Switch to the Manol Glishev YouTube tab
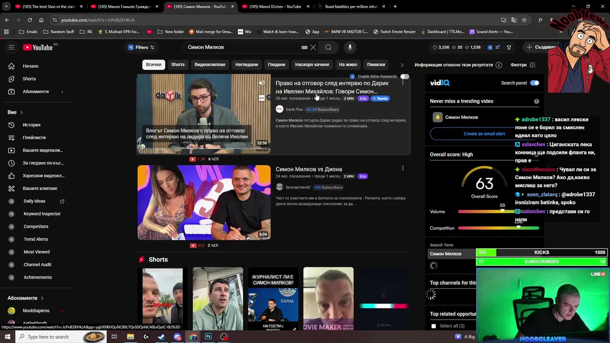This screenshot has width=610, height=343. [x=275, y=7]
